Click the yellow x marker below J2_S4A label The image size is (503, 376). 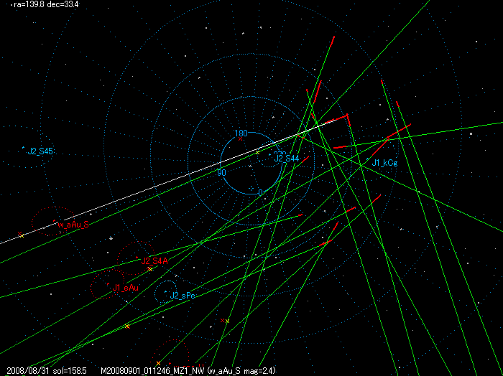click(x=149, y=269)
